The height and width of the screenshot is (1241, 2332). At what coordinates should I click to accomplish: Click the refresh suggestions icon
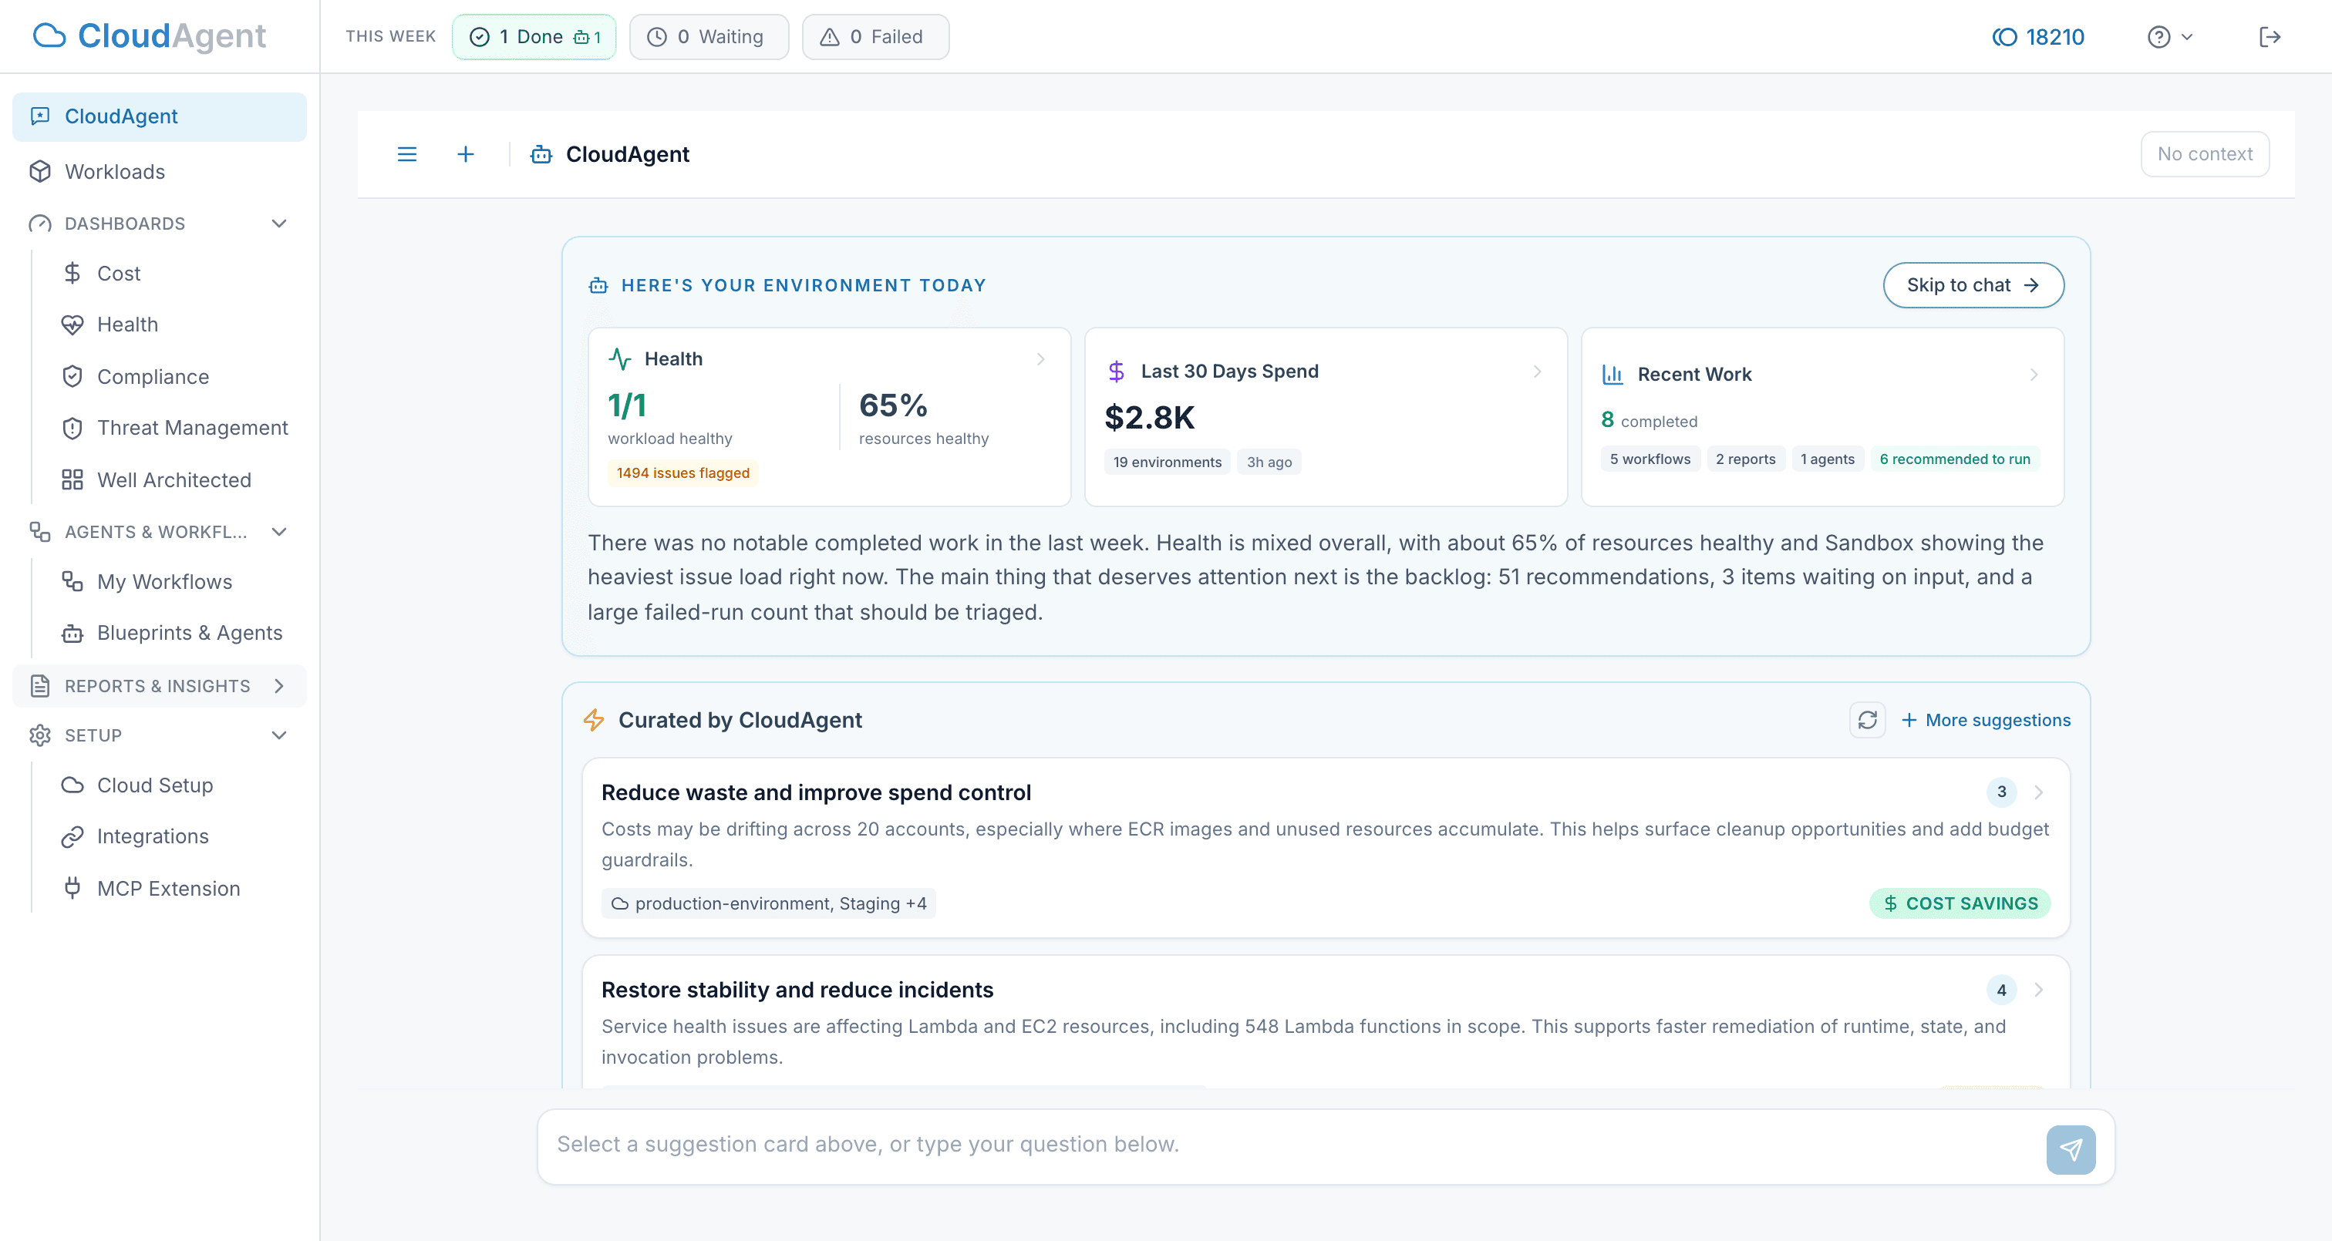coord(1867,720)
